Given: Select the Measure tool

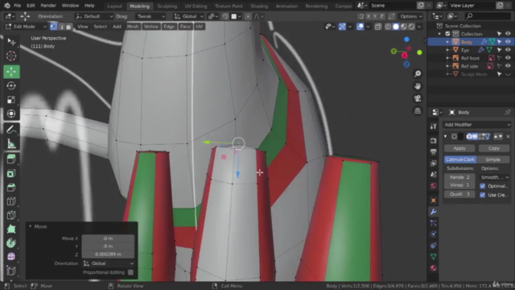Looking at the screenshot, I should pyautogui.click(x=11, y=143).
